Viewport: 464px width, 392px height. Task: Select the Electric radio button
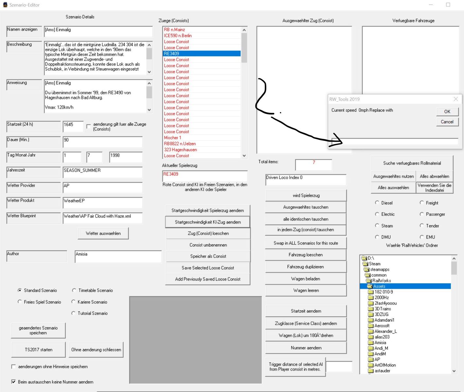tap(377, 214)
